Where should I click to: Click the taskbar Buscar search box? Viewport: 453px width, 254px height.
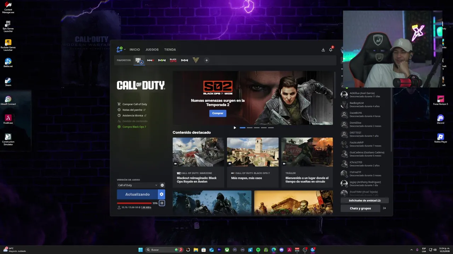[164, 250]
